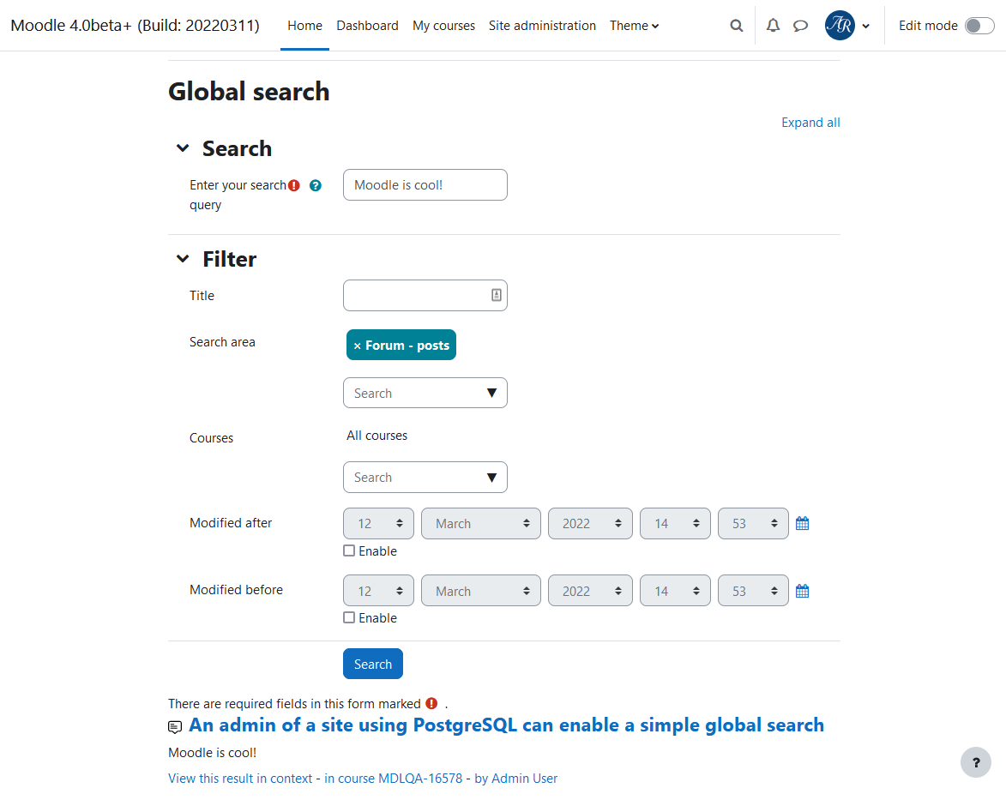The height and width of the screenshot is (800, 1006).
Task: Click the forum post icon beside result title
Action: coord(174,727)
